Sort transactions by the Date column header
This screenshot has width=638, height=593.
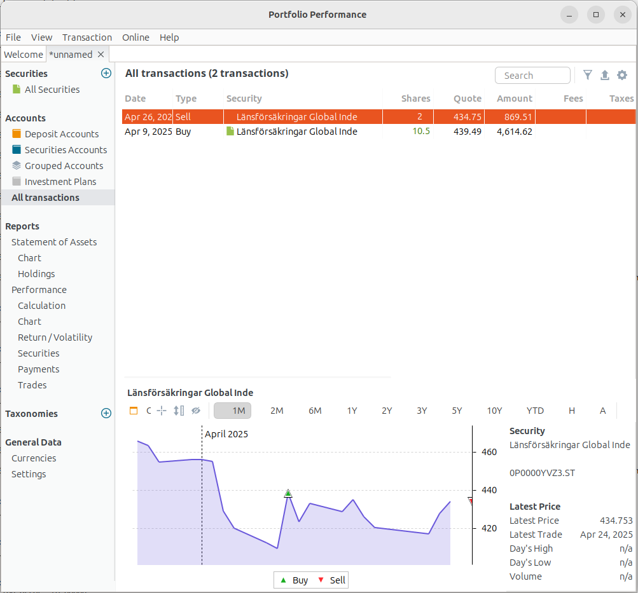[x=135, y=99]
